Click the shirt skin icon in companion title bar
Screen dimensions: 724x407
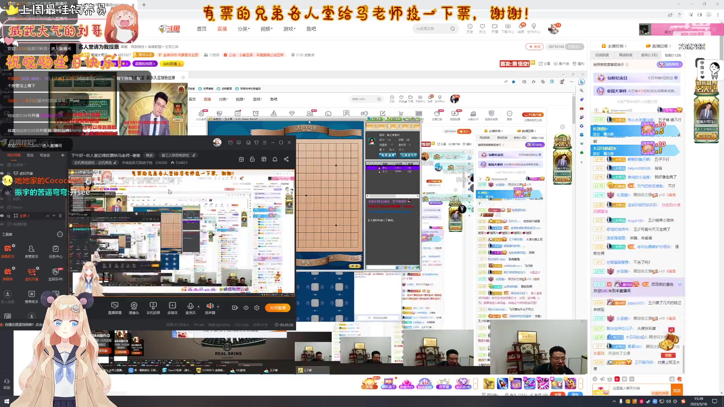pyautogui.click(x=256, y=142)
